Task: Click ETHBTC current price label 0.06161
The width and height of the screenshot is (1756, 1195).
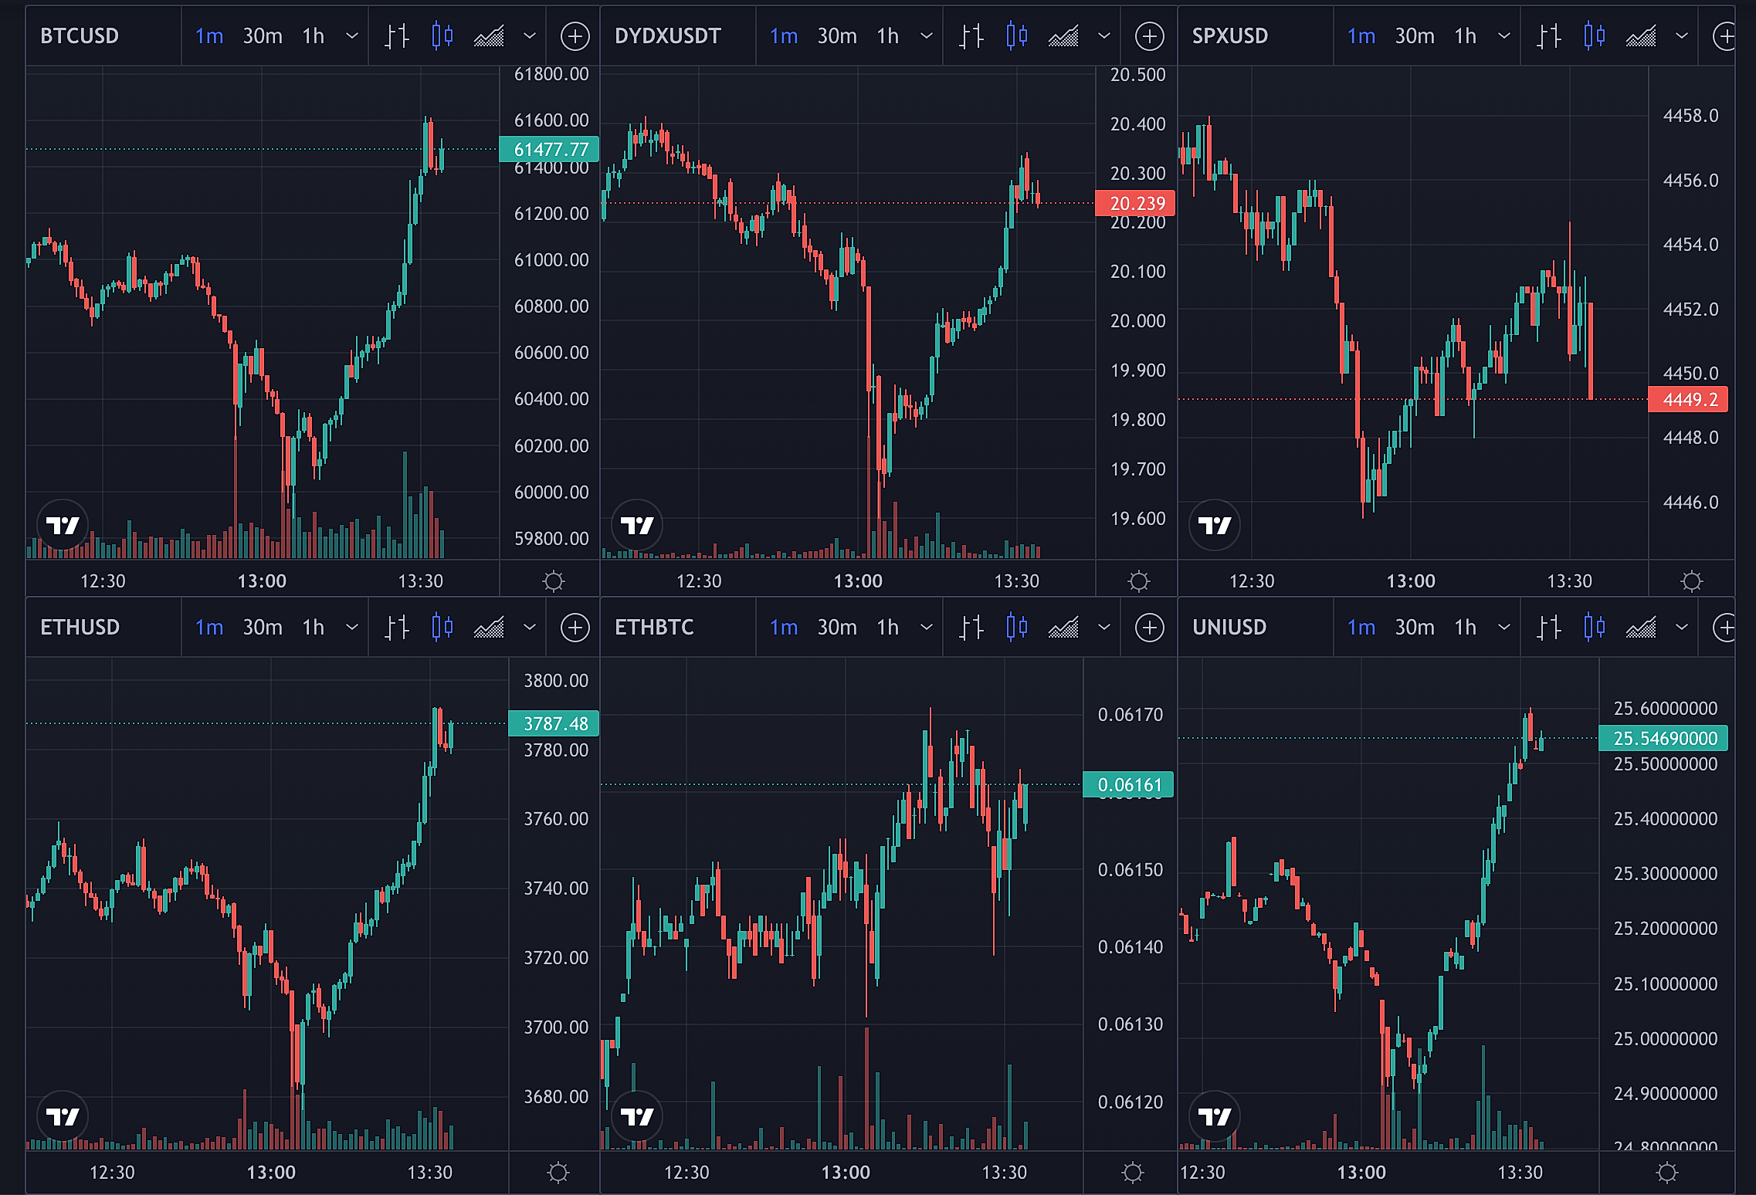Action: pyautogui.click(x=1128, y=785)
